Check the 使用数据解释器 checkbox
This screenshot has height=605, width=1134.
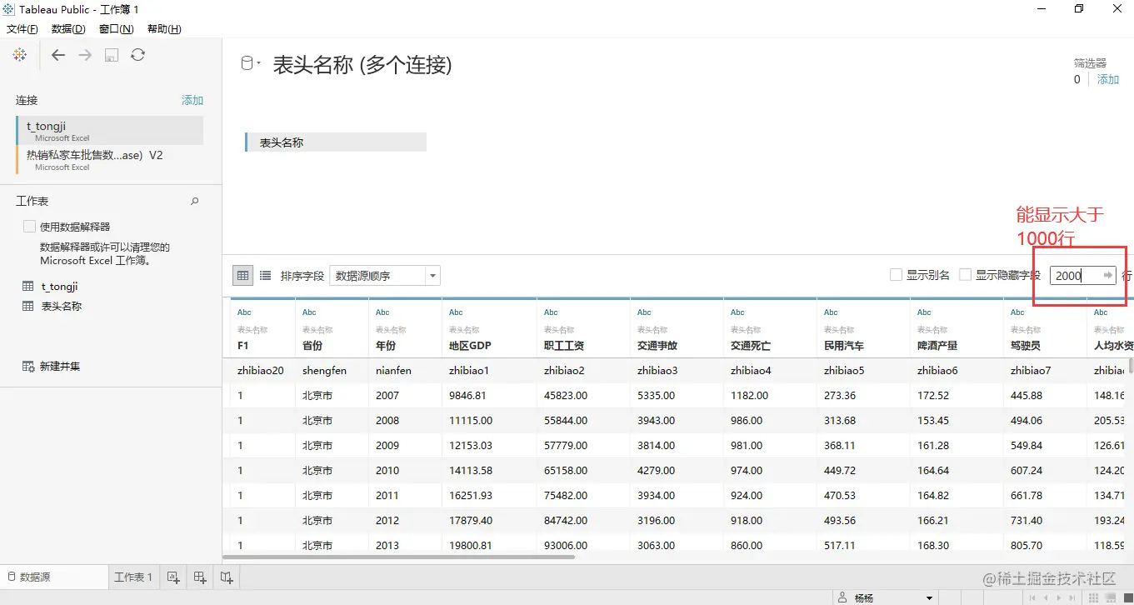click(27, 226)
